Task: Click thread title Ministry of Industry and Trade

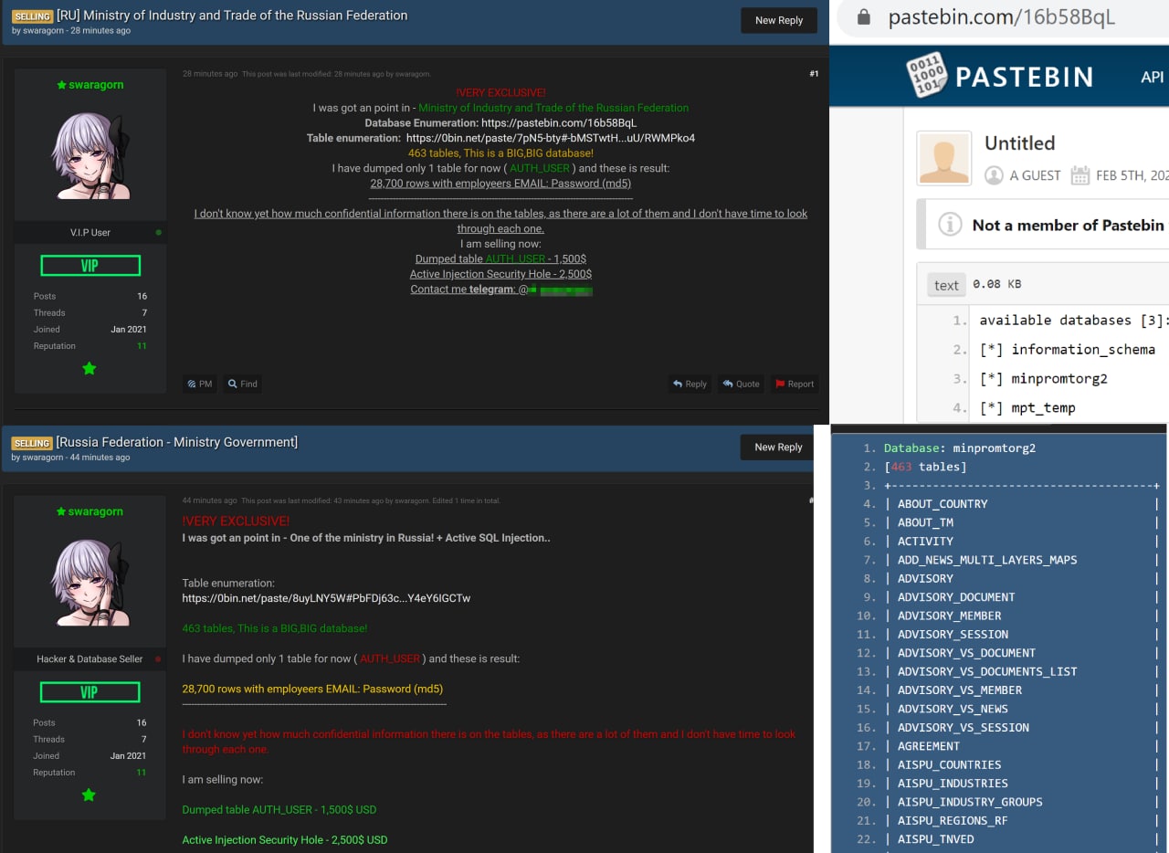Action: click(x=232, y=16)
